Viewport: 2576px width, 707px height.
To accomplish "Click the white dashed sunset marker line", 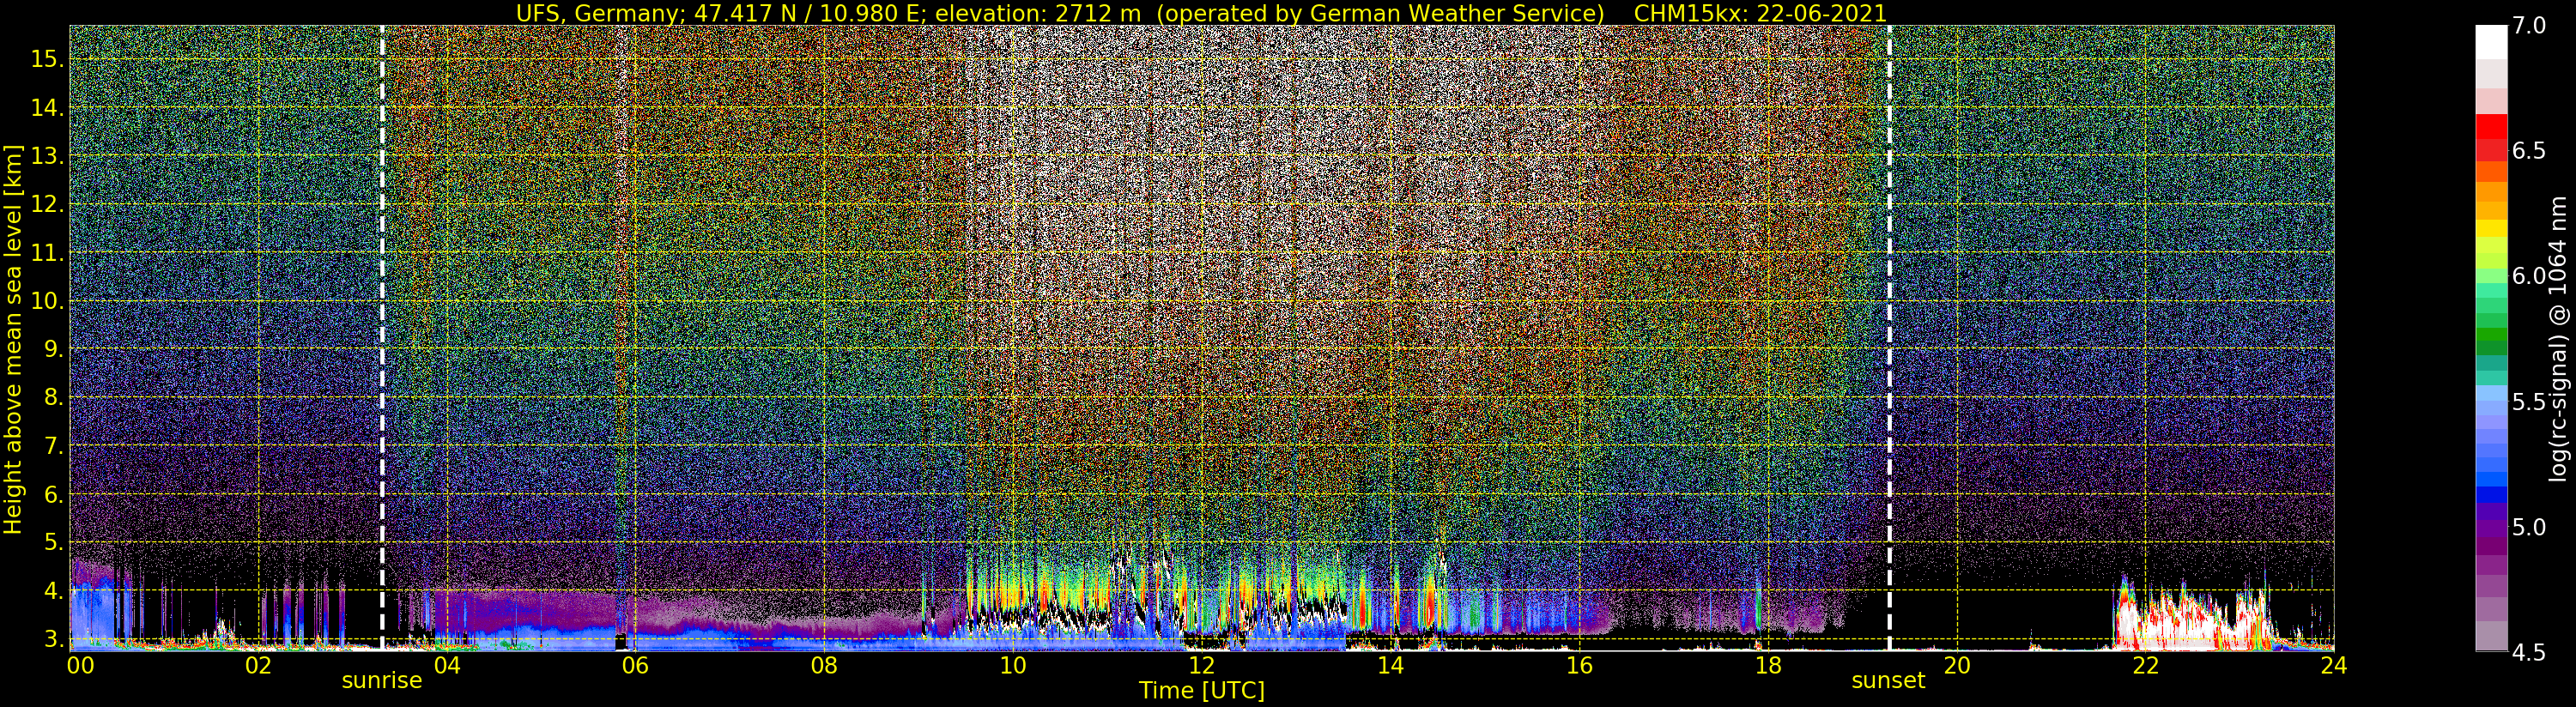I will 1889,337.
